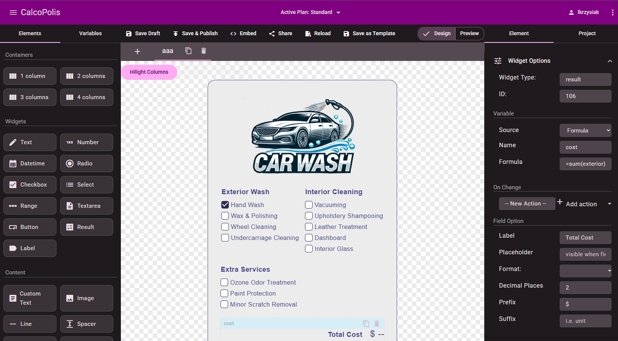
Task: Add a Range slider widget
Action: point(30,206)
